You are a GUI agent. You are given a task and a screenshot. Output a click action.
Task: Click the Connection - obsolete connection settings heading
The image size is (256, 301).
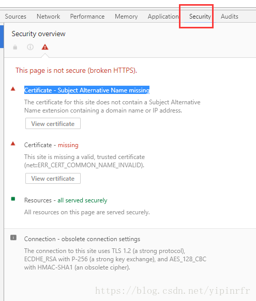tap(82, 239)
